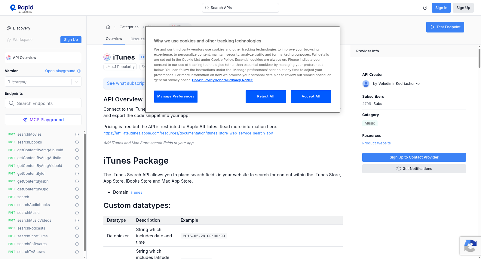Open the help question mark icon
The width and height of the screenshot is (481, 259).
pos(425,8)
